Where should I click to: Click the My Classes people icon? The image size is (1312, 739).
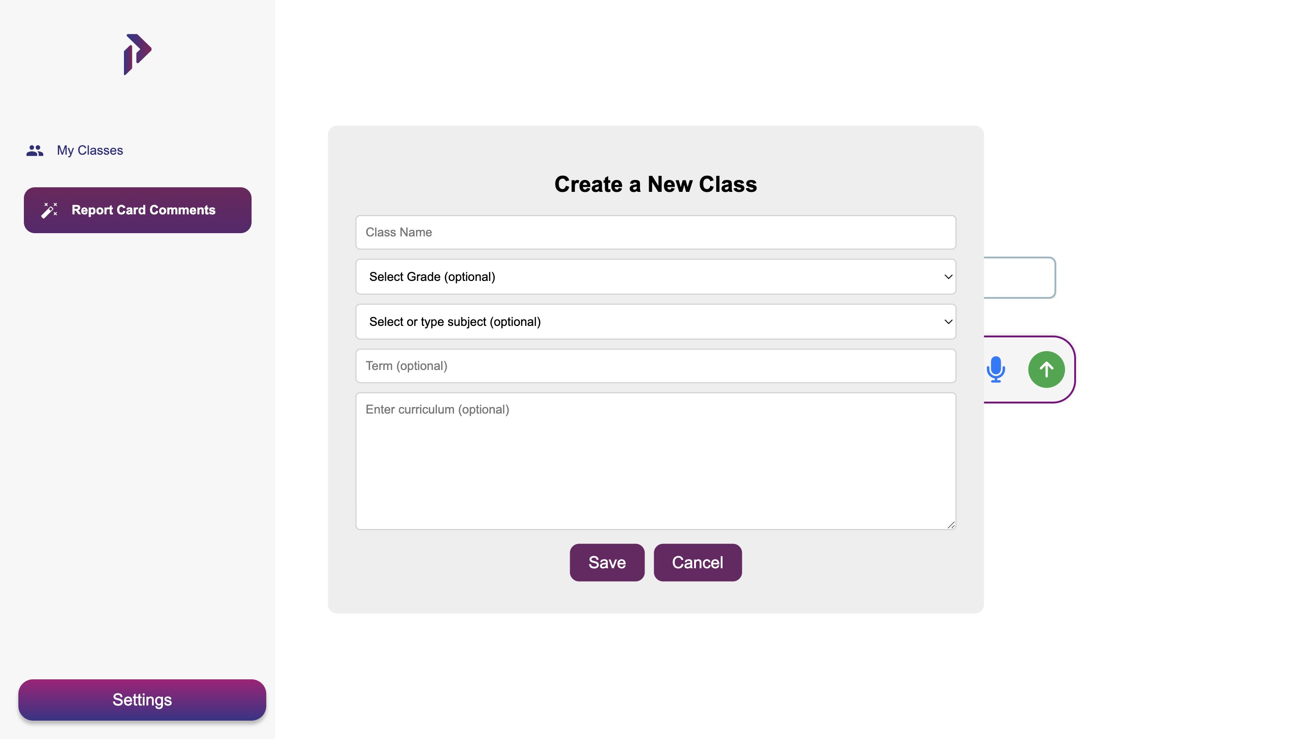tap(34, 150)
